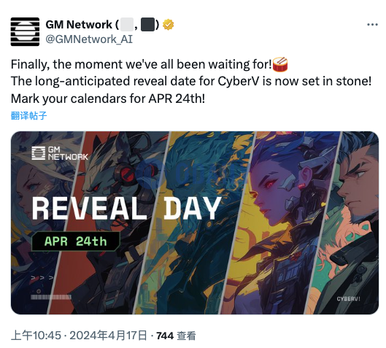This screenshot has height=348, width=386.
Task: Click 翻译帖子 translate post link
Action: click(28, 115)
